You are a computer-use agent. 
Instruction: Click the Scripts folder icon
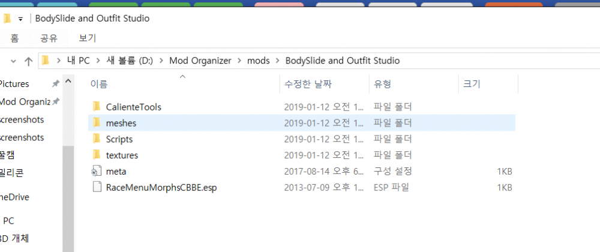tap(97, 139)
